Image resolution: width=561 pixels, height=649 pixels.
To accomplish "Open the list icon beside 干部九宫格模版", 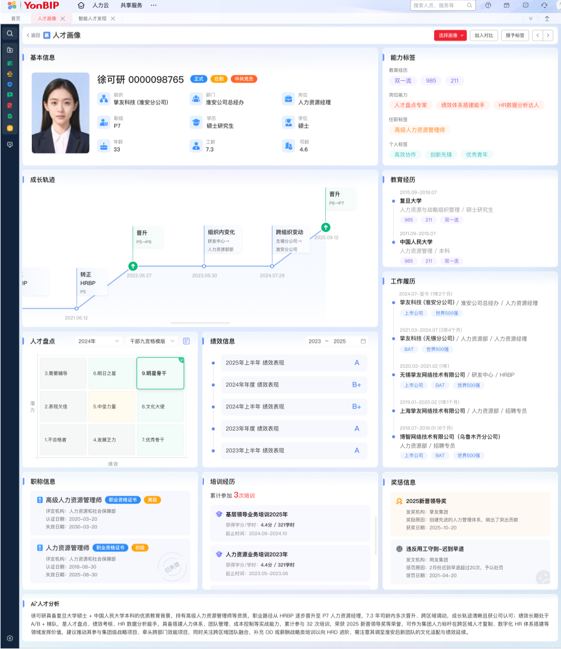I will tap(186, 341).
